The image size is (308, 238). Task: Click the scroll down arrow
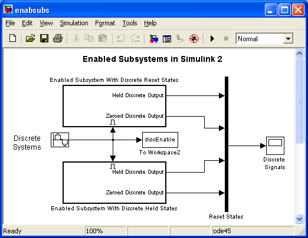299,219
